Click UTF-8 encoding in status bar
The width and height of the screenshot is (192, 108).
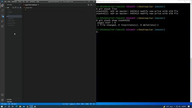(78, 104)
